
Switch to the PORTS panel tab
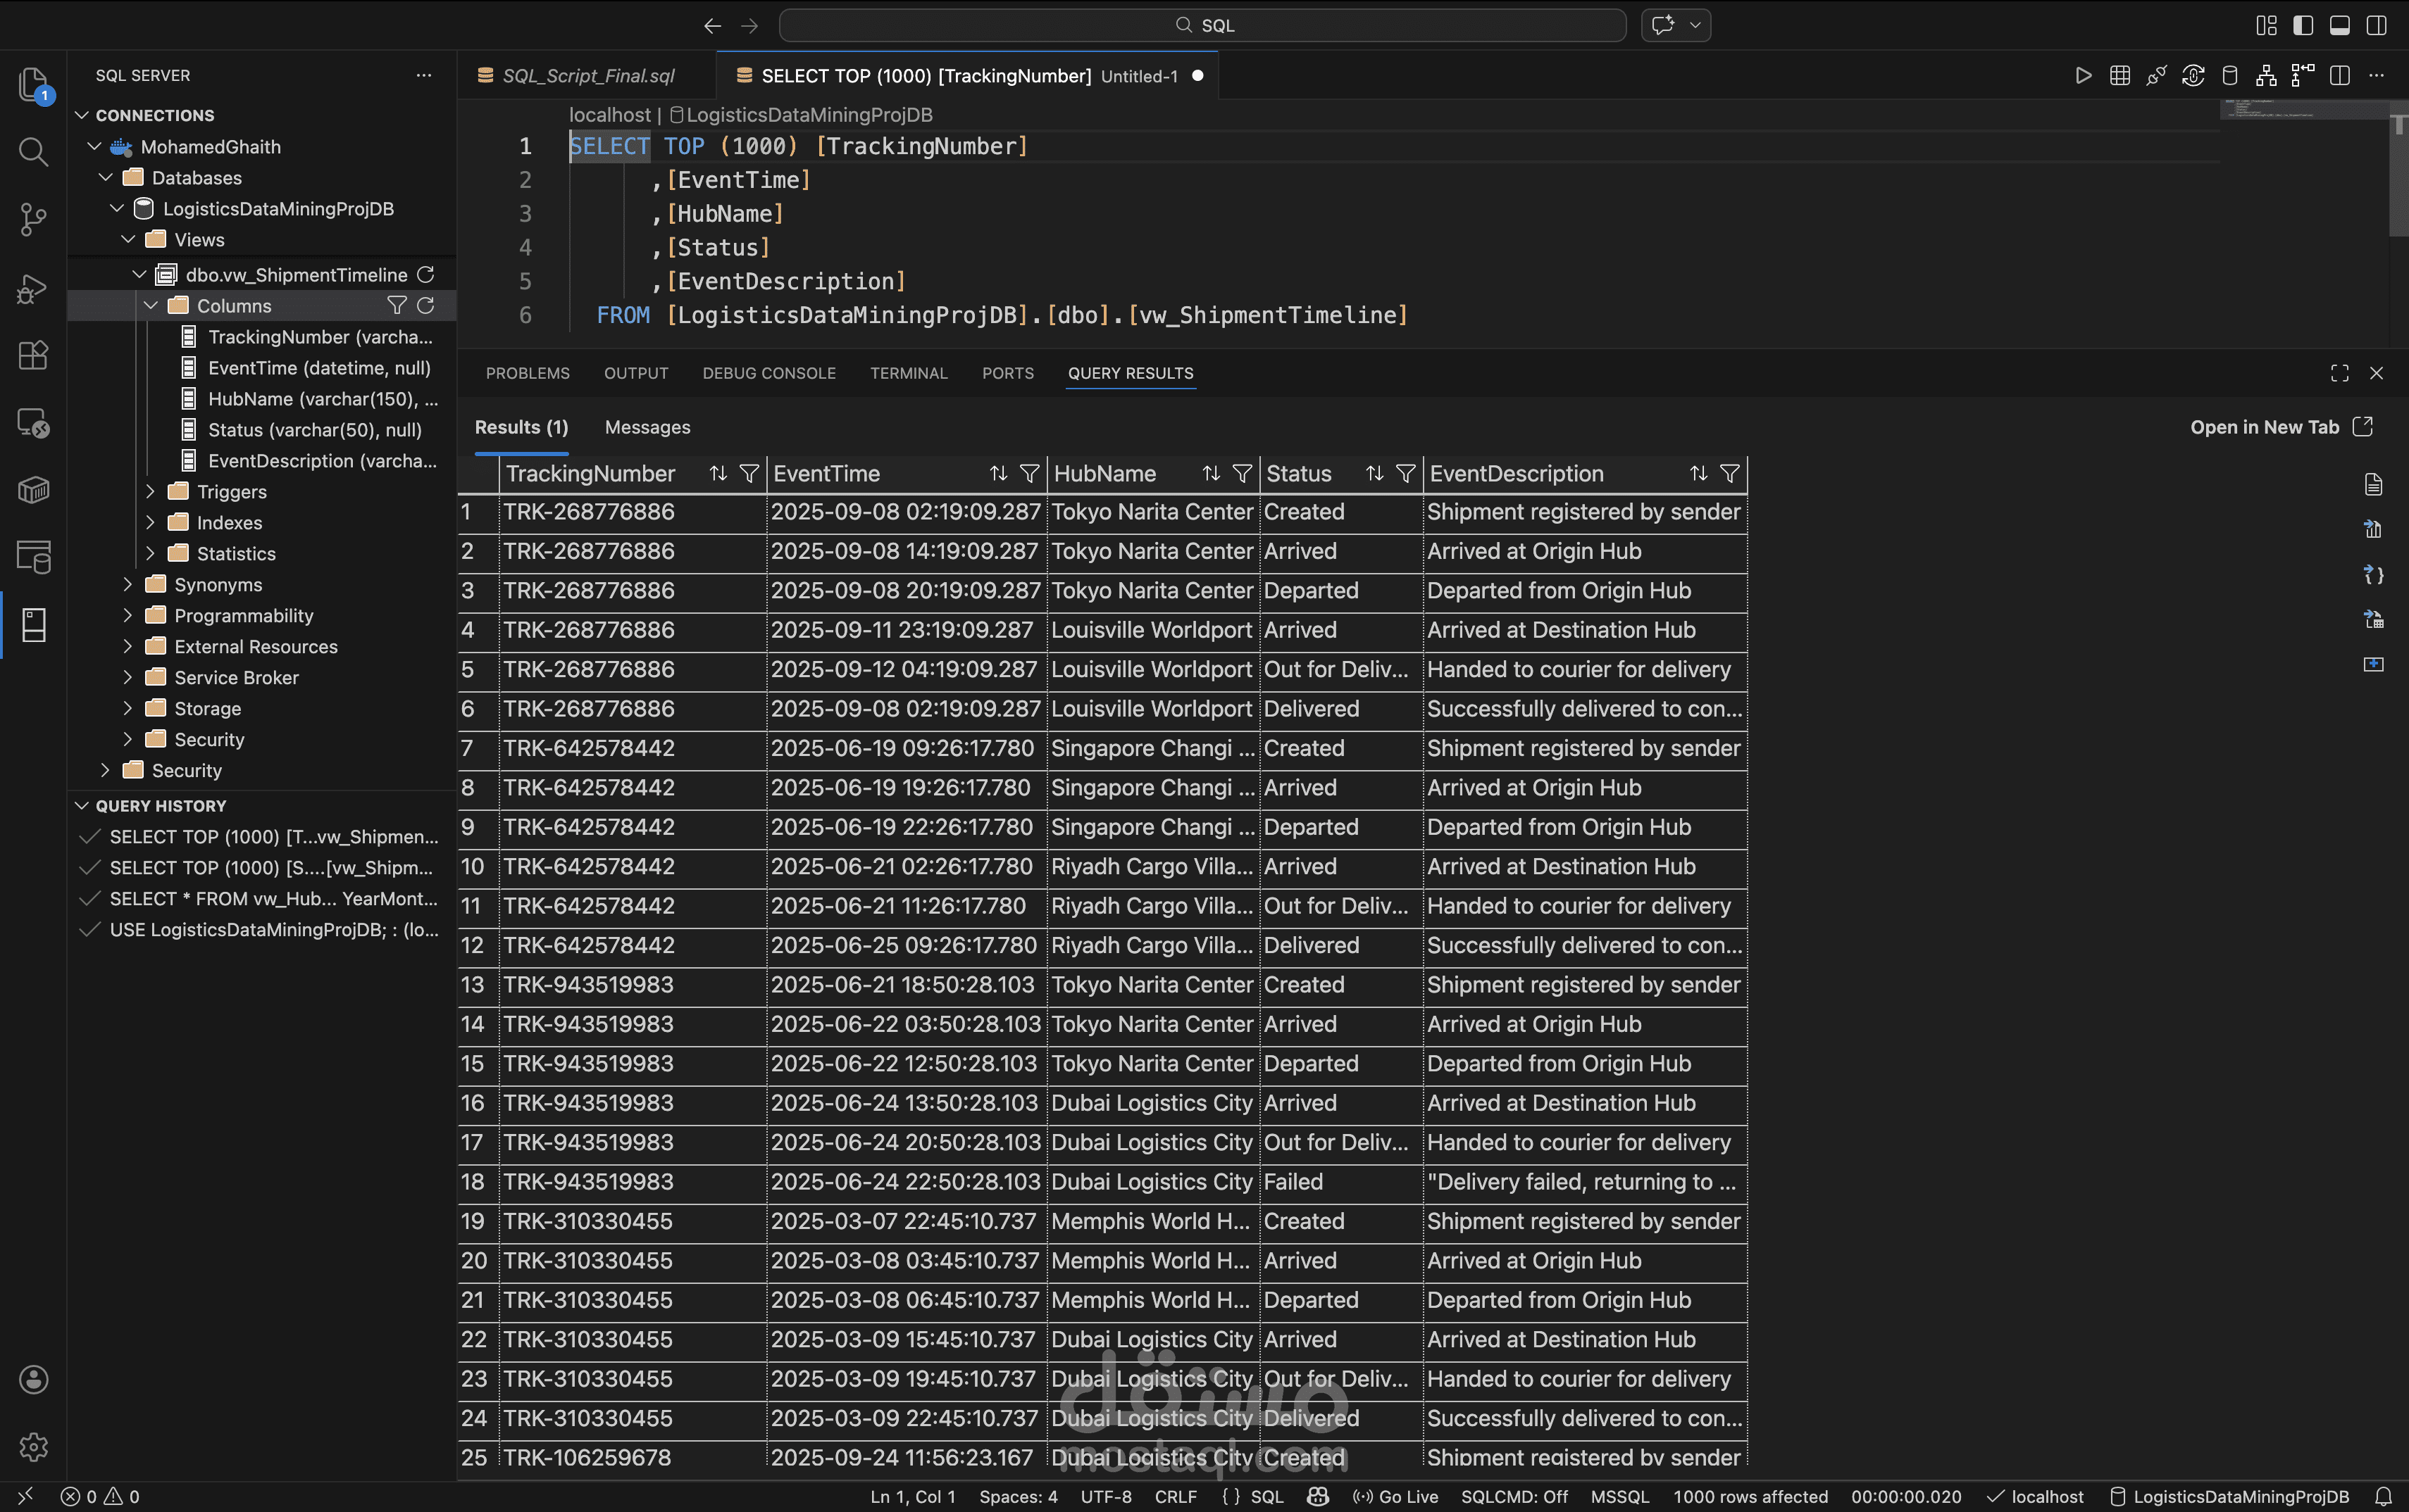click(x=1007, y=373)
